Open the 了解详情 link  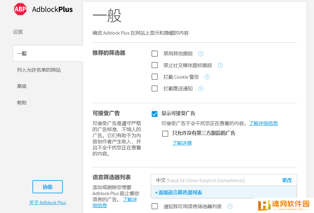182,143
